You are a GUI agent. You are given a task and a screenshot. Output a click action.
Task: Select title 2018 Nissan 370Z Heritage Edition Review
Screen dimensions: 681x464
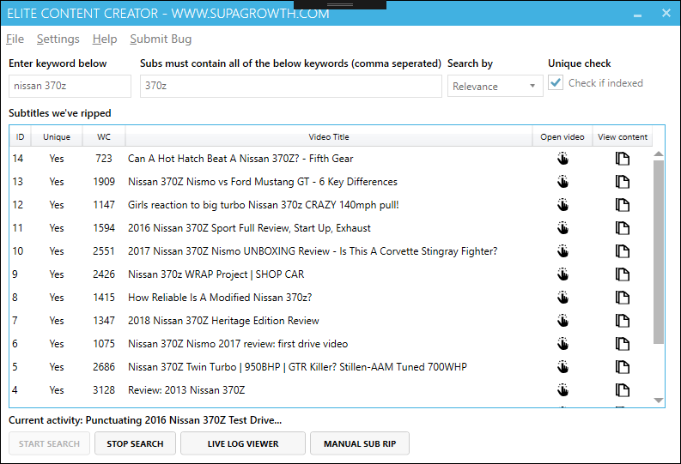223,321
